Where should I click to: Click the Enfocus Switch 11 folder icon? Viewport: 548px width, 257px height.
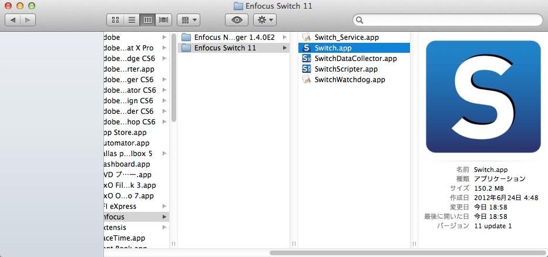(x=187, y=48)
